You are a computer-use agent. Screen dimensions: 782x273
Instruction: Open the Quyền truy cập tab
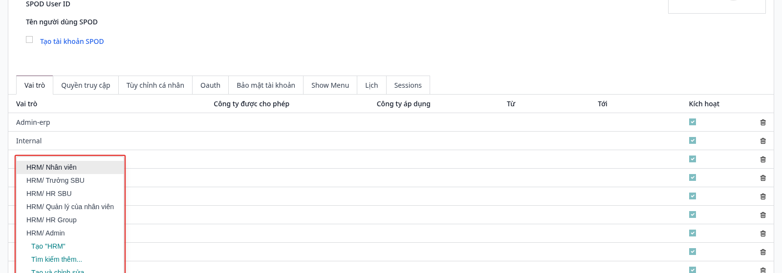pos(86,85)
